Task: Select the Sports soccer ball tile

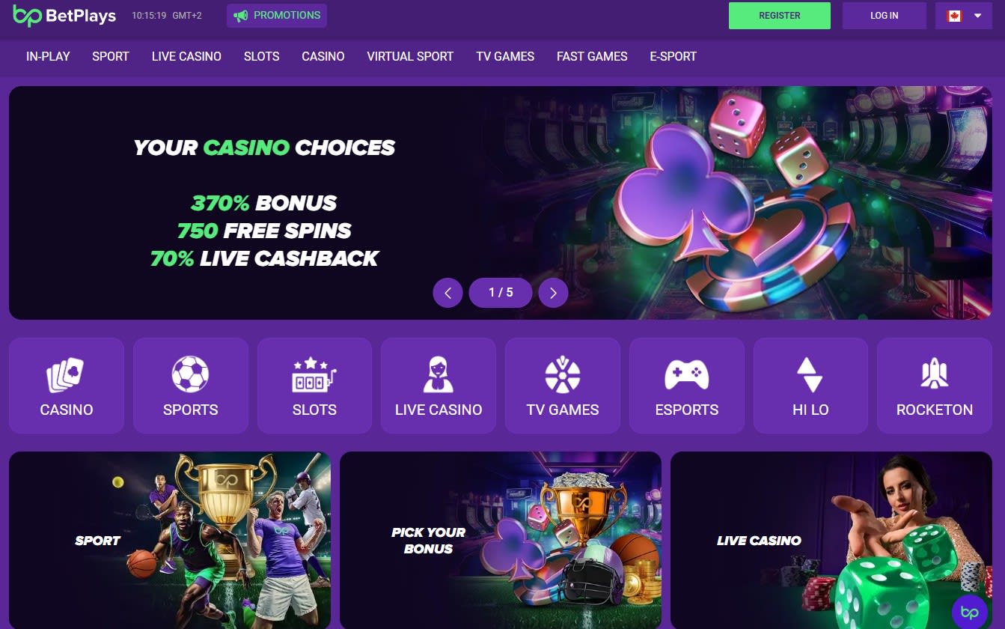Action: click(x=191, y=386)
